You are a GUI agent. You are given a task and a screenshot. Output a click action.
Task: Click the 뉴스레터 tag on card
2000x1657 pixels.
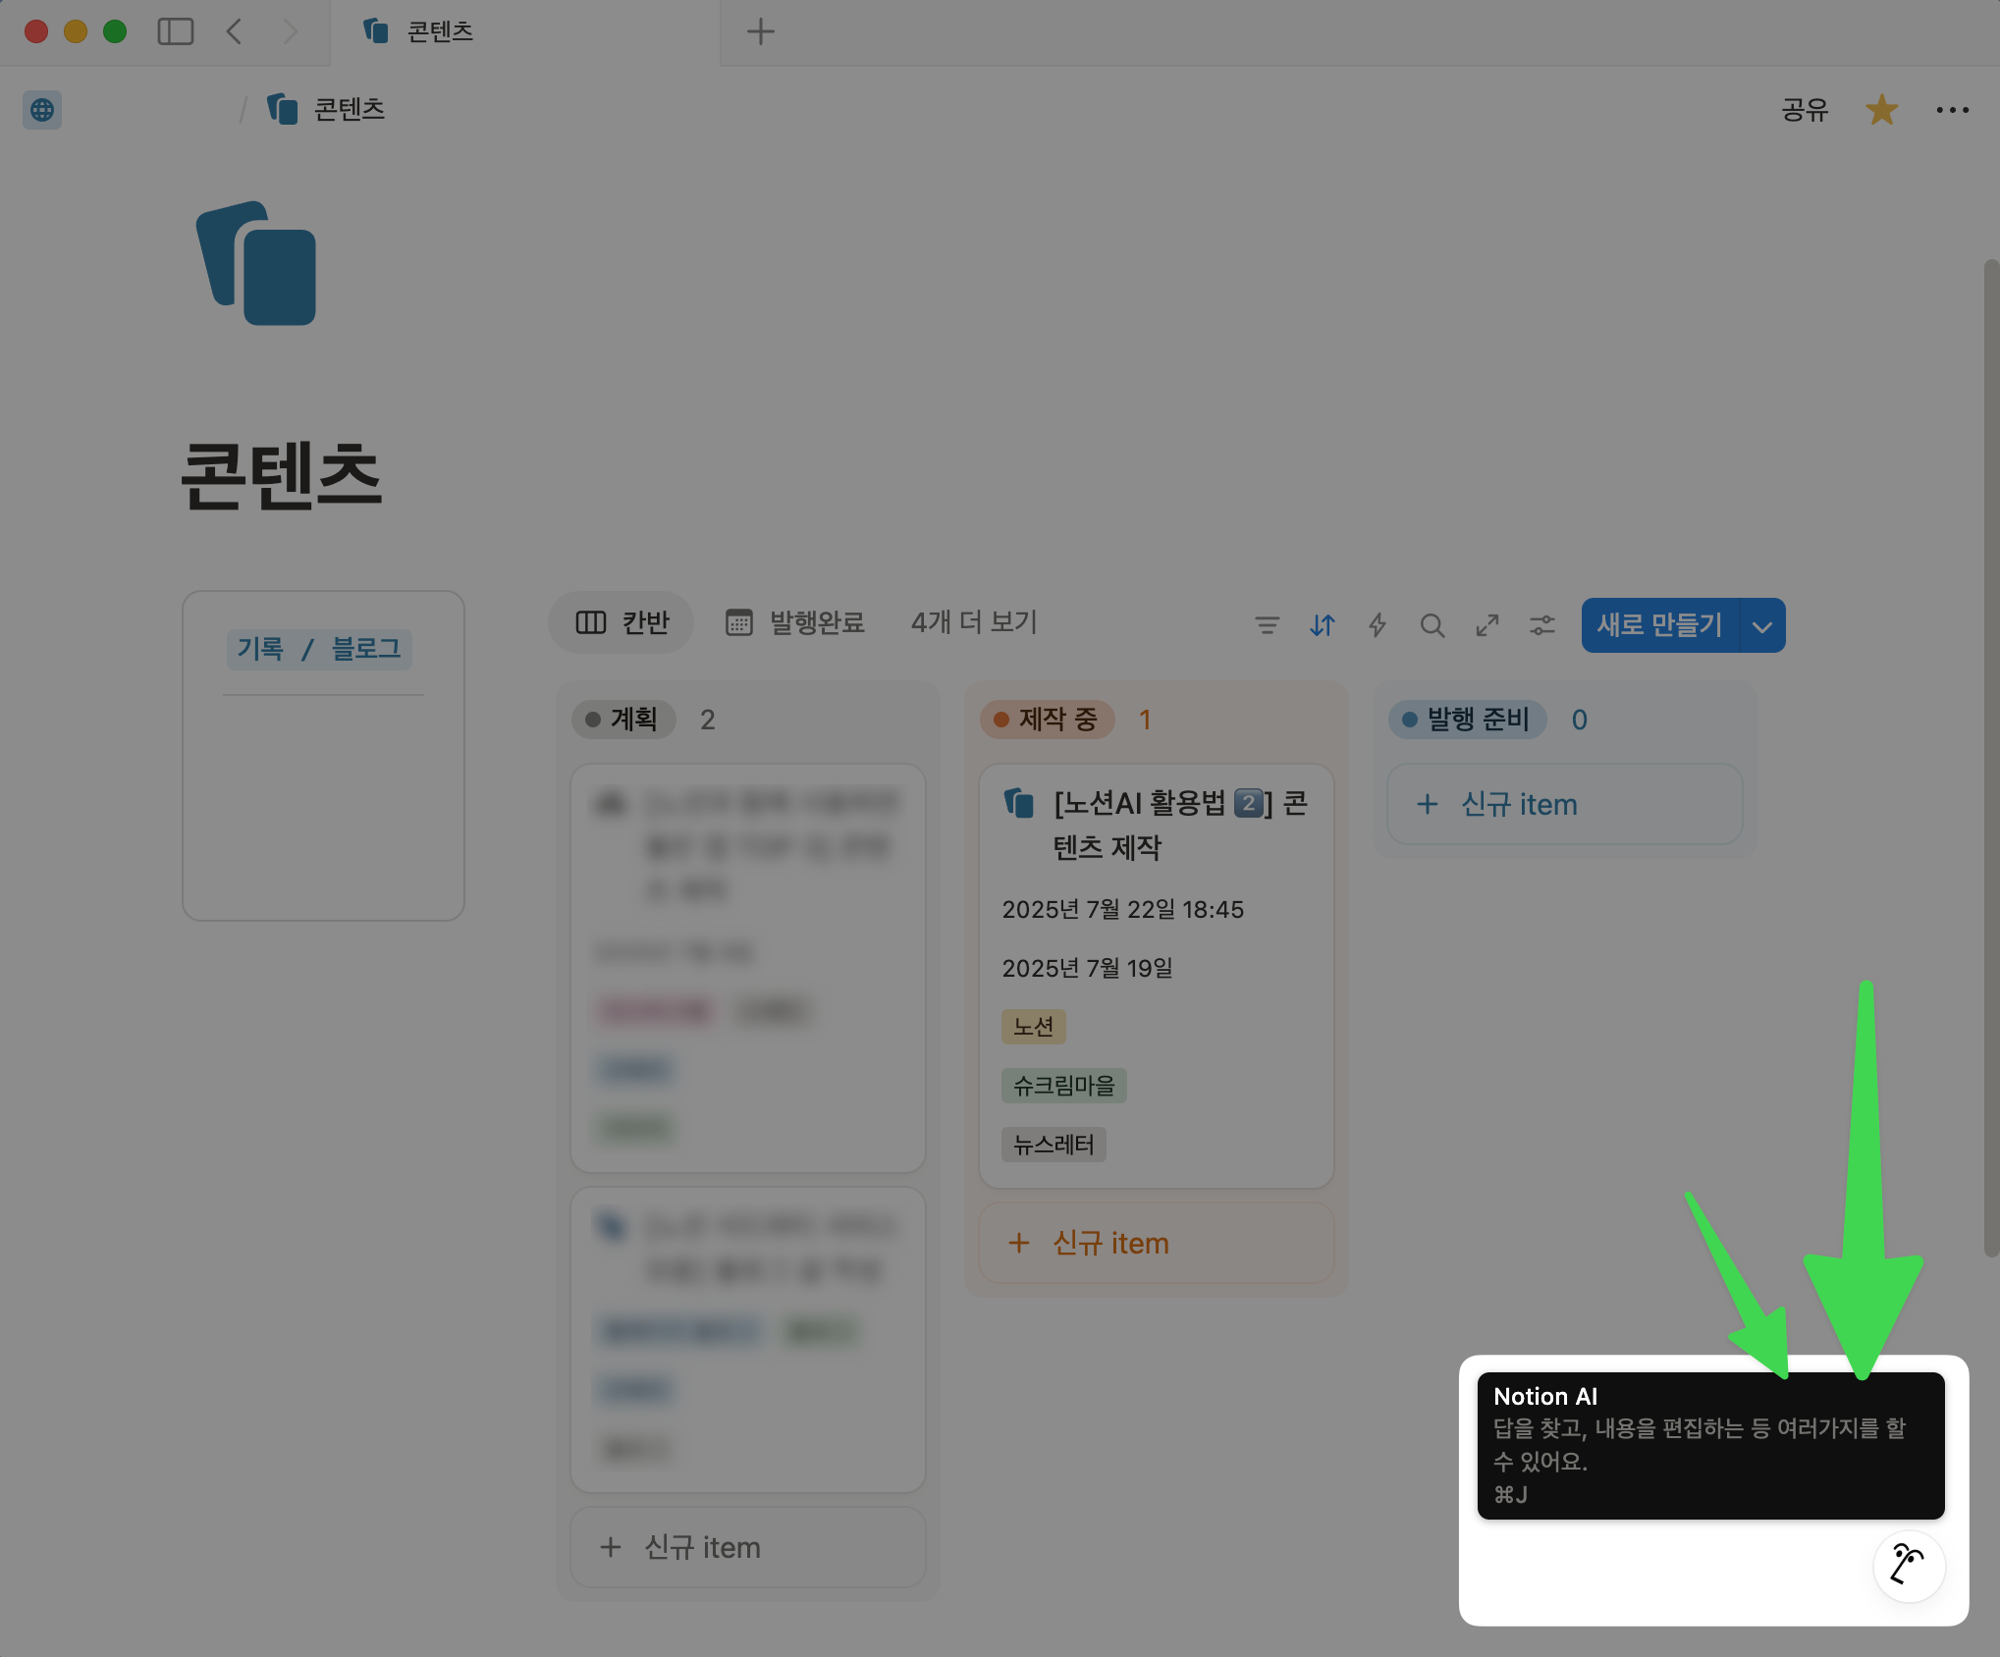1054,1145
